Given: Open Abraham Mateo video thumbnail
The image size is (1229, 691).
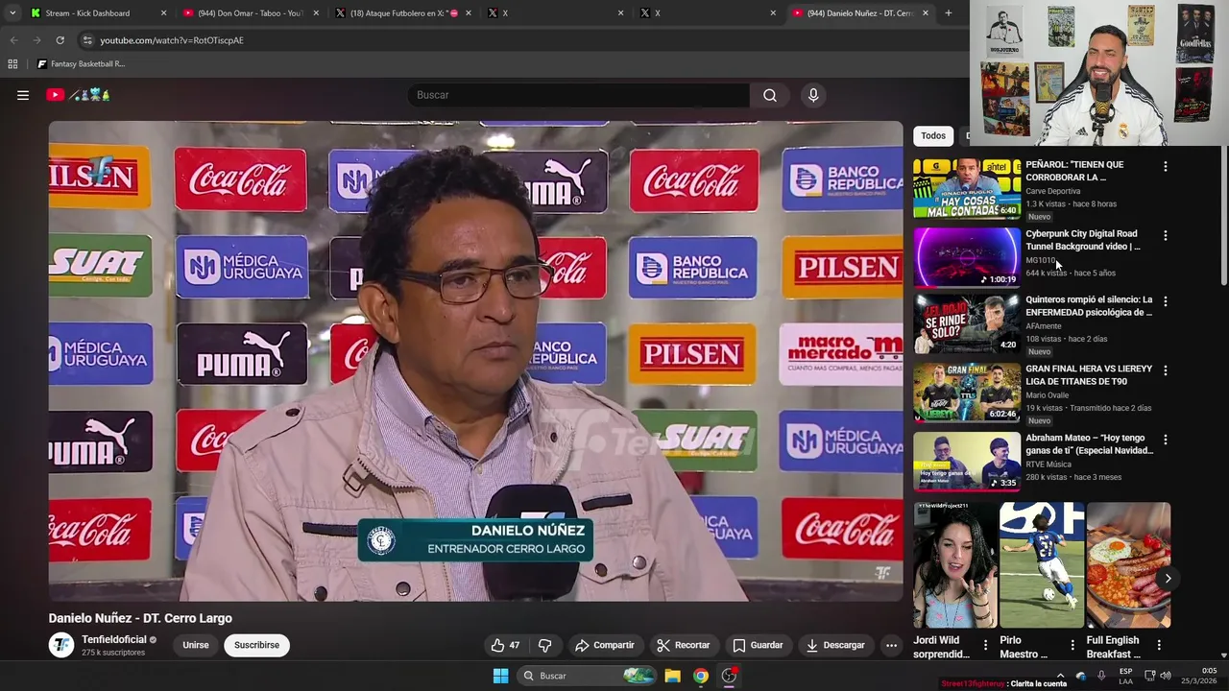Looking at the screenshot, I should click(x=967, y=462).
